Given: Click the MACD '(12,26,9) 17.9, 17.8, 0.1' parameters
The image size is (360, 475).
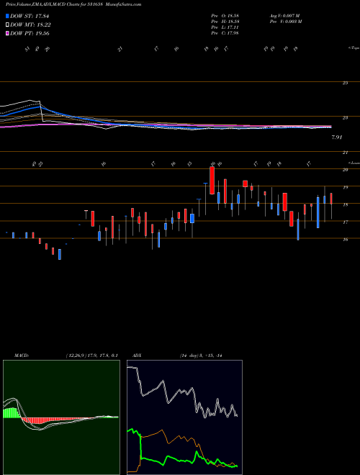Looking at the screenshot, I should pos(91,356).
